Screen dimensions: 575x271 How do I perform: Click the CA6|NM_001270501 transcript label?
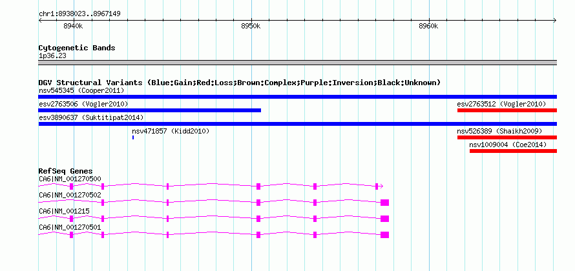click(x=70, y=227)
